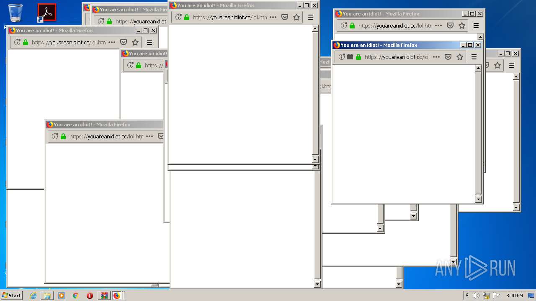Open Action Center flag in tray
This screenshot has width=536, height=301.
pyautogui.click(x=496, y=296)
